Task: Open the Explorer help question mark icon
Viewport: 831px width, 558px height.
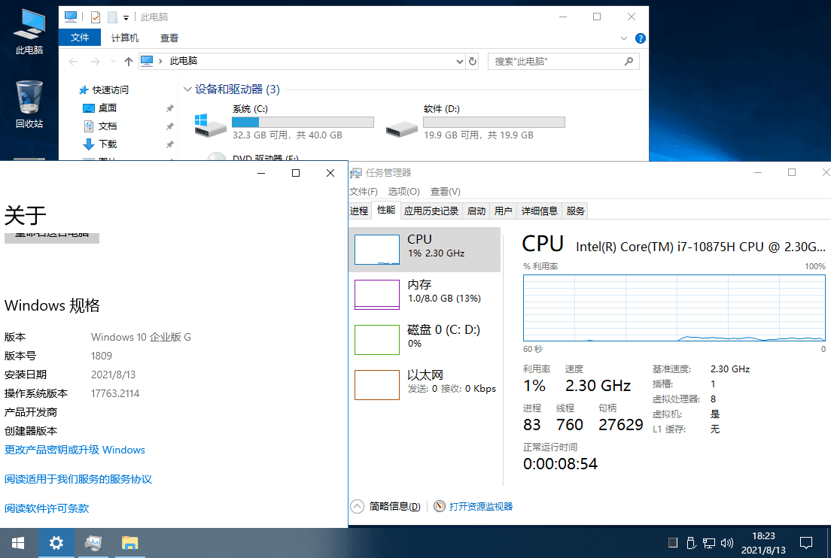Action: click(640, 38)
